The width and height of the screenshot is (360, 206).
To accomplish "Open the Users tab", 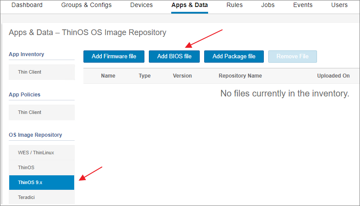I will coord(340,5).
